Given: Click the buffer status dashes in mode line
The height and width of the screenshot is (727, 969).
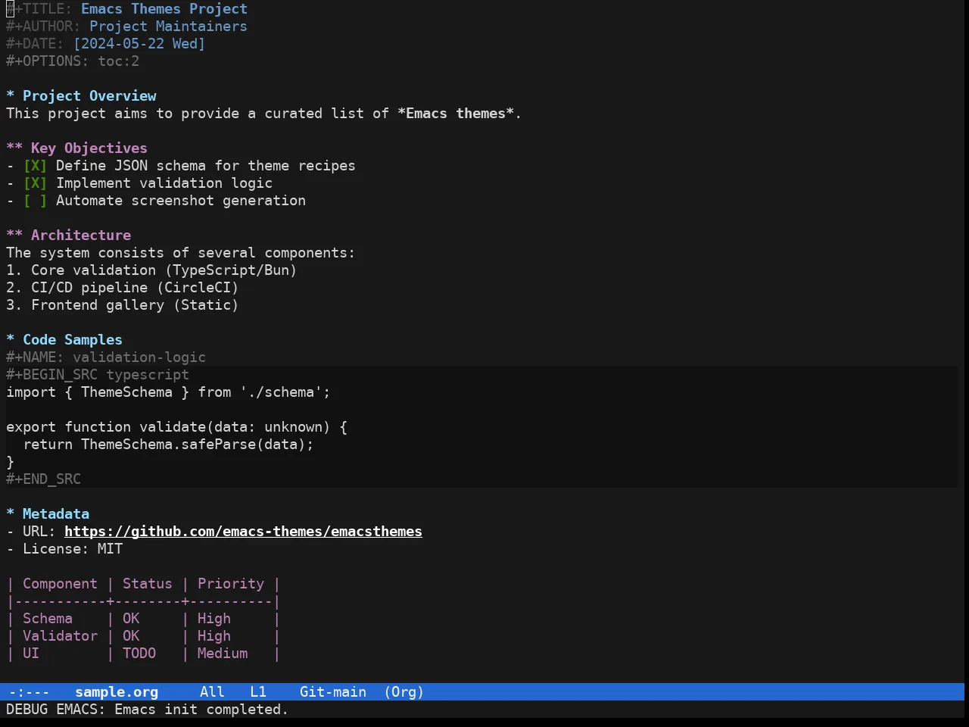Looking at the screenshot, I should click(x=29, y=692).
